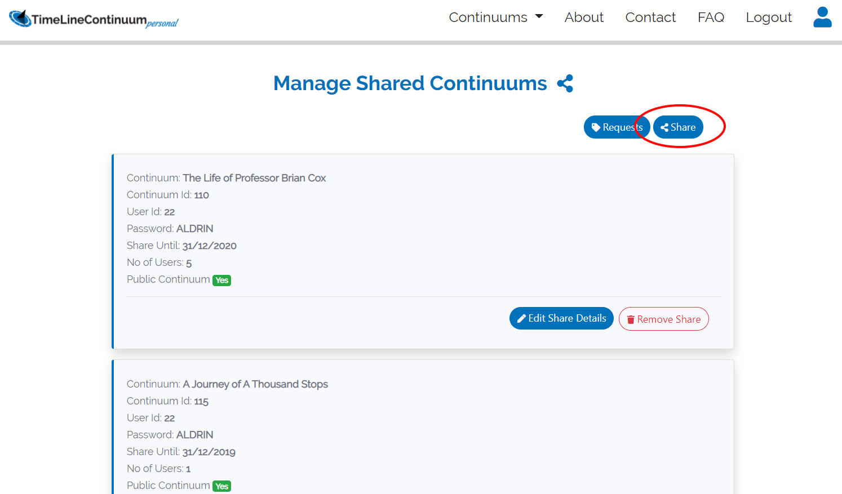Image resolution: width=842 pixels, height=494 pixels.
Task: Click the share icon beside the page title
Action: pyautogui.click(x=565, y=83)
